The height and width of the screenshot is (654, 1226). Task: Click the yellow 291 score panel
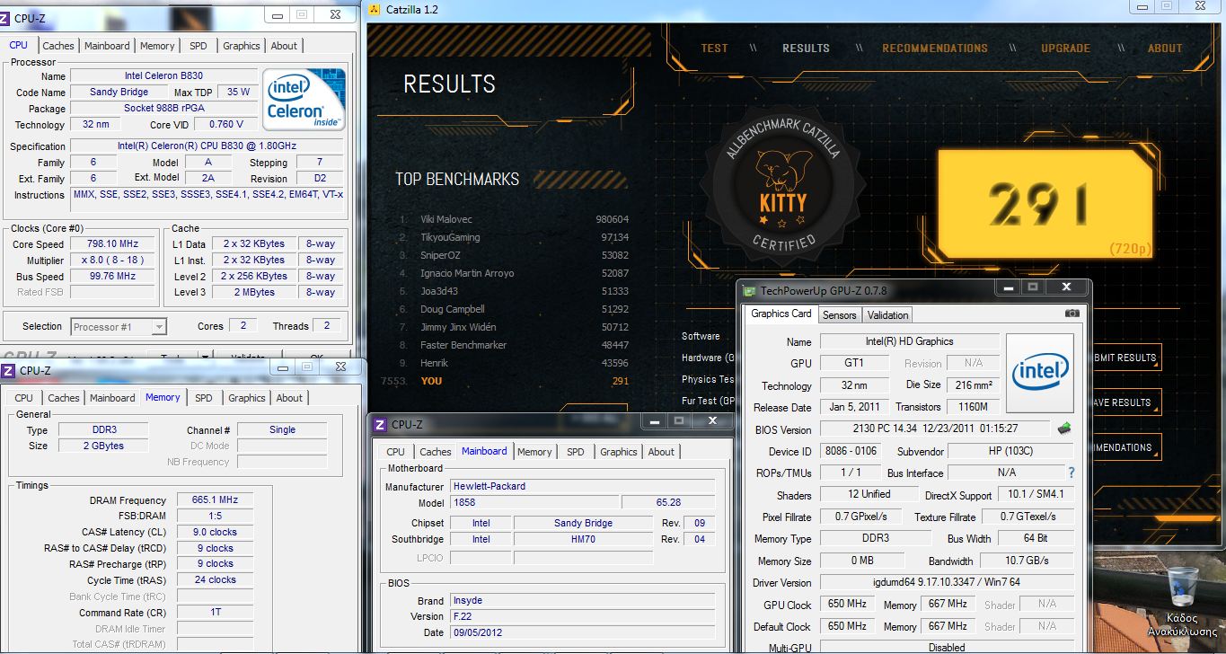1044,203
